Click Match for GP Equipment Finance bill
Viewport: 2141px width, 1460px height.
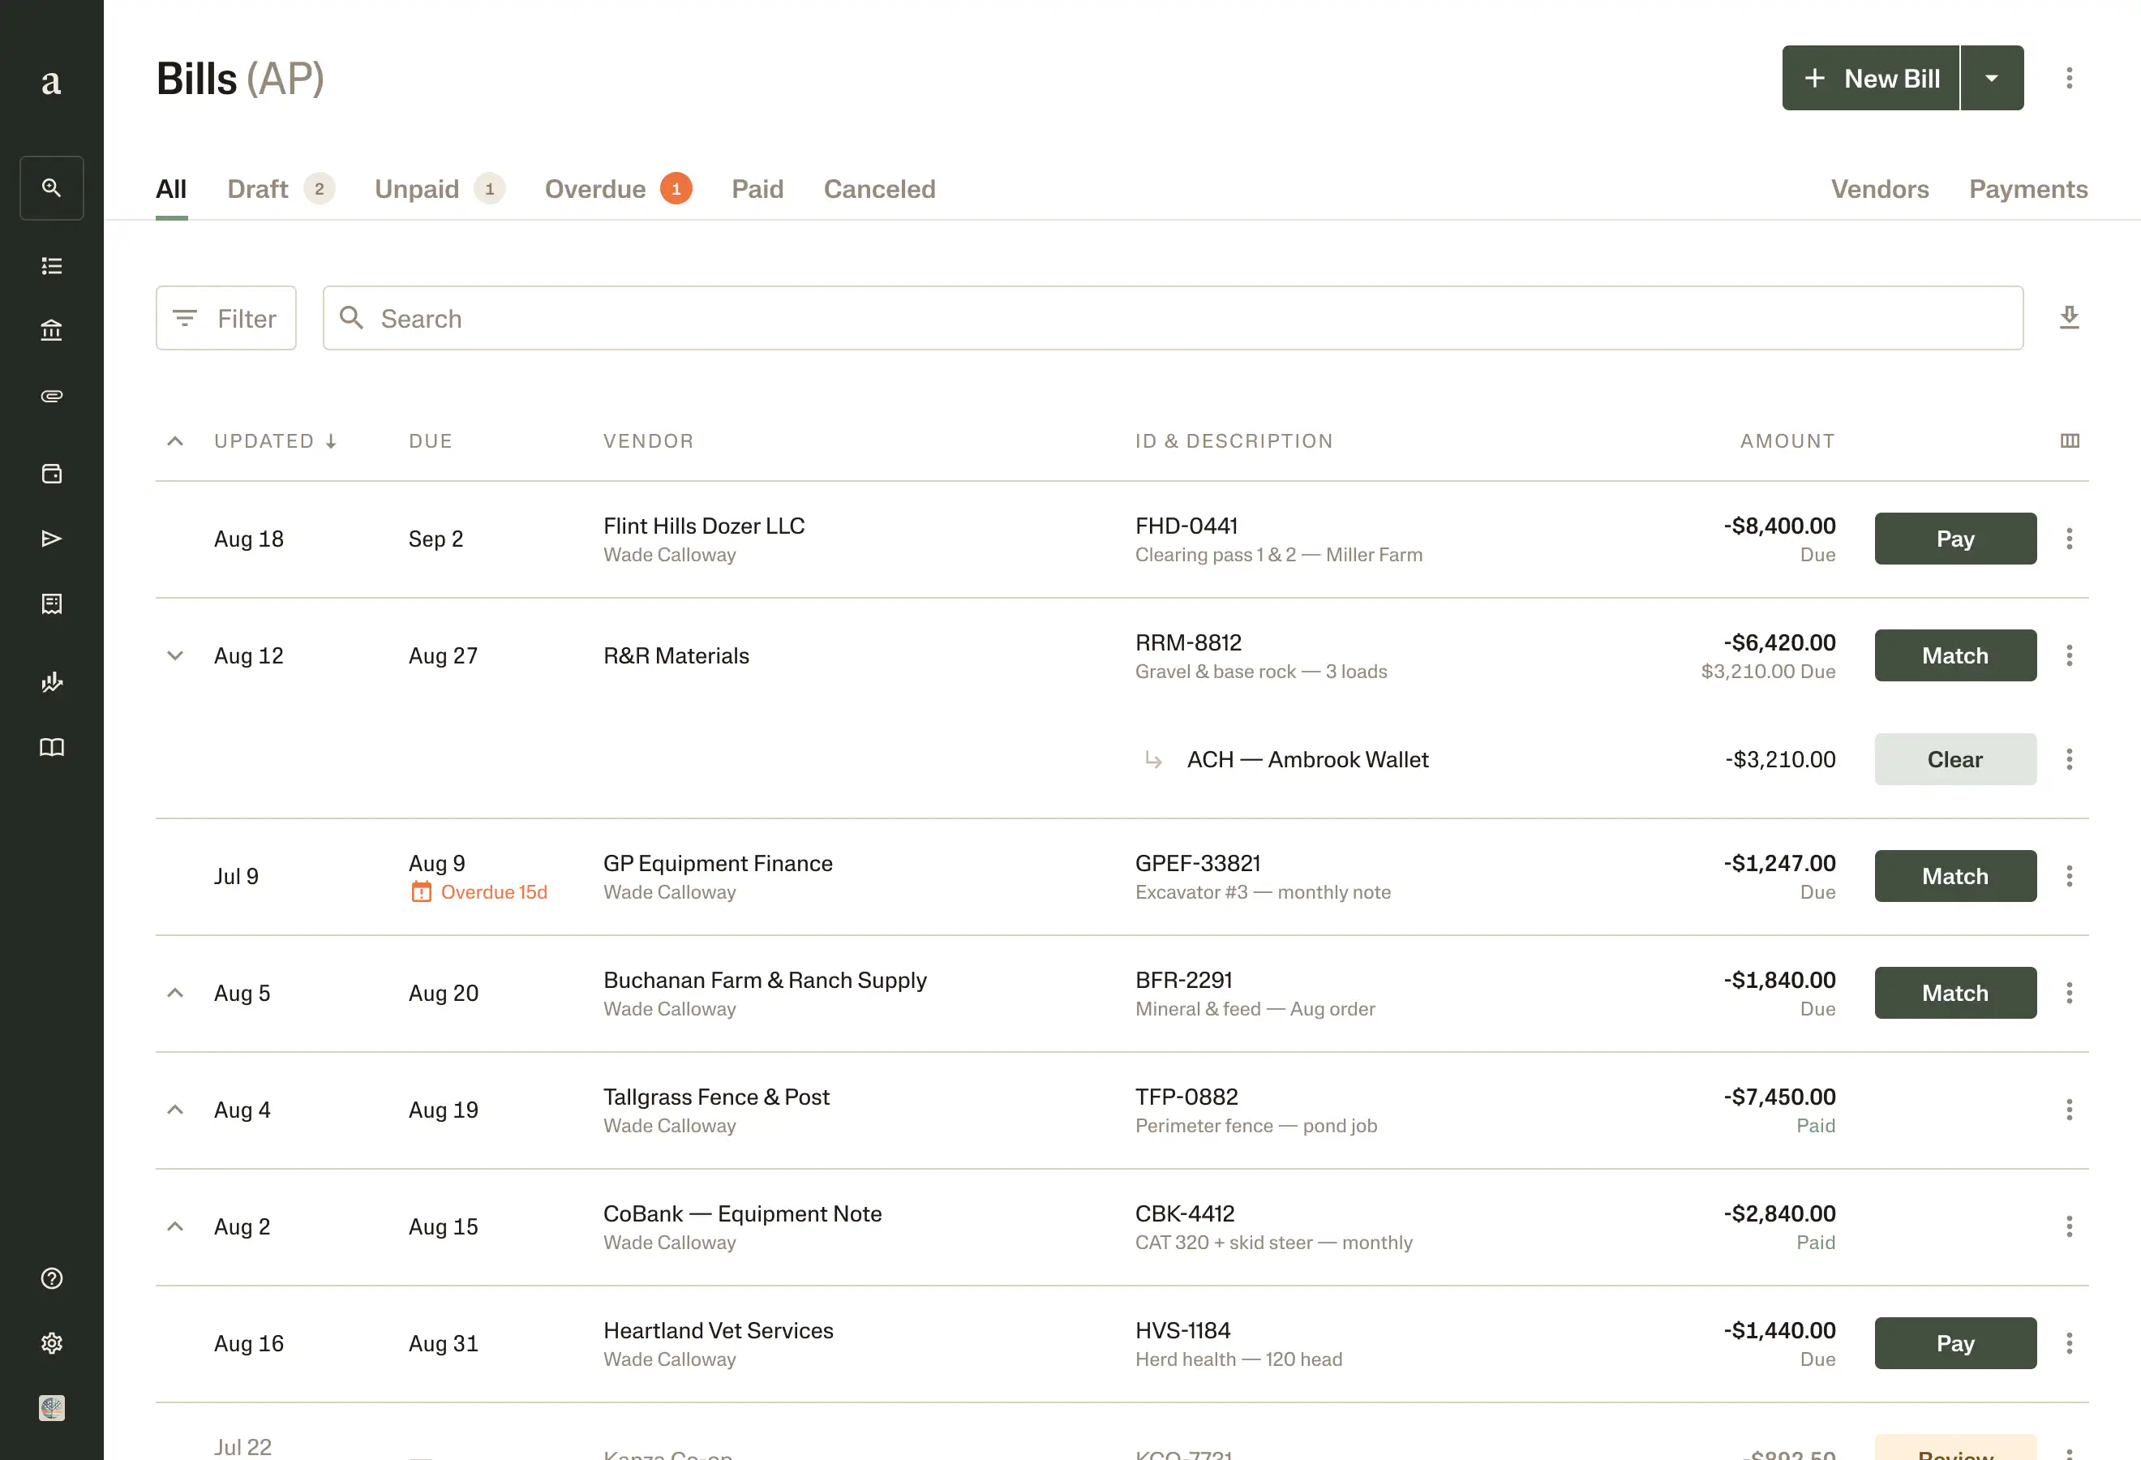click(1955, 876)
